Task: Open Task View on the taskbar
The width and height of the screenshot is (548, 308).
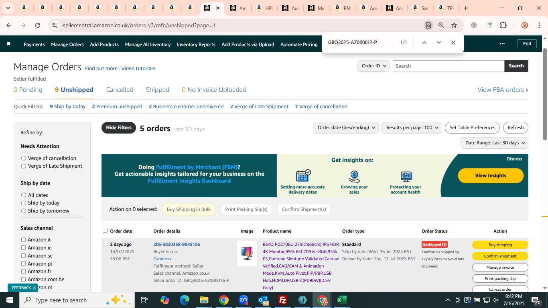Action: pos(144,300)
